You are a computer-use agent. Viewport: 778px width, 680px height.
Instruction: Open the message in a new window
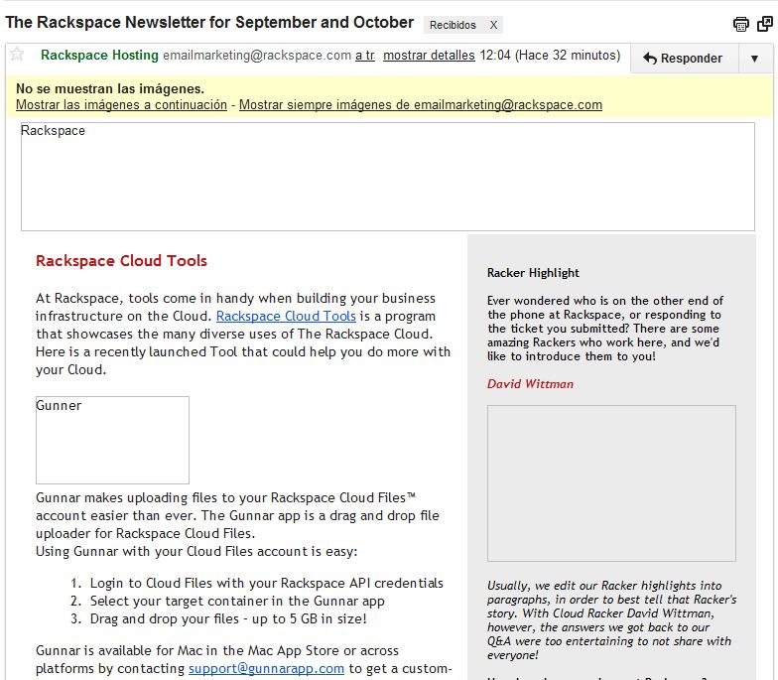764,24
